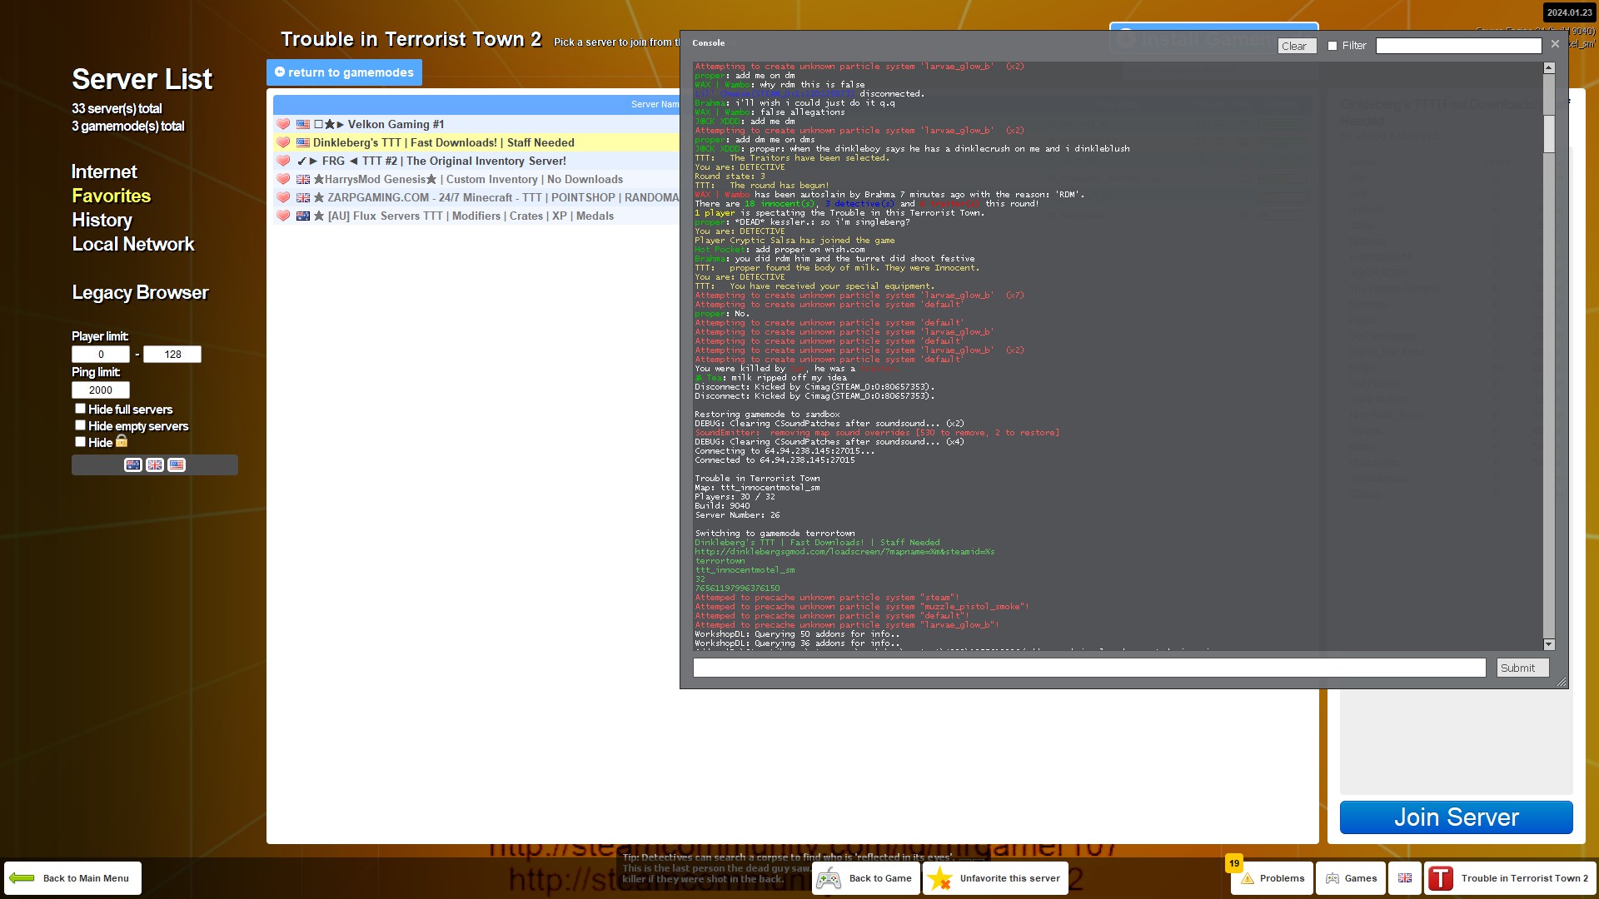Click the green arrow on Back to Main Menu

tap(22, 878)
